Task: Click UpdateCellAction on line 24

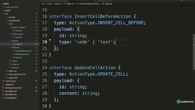Action: (95, 68)
